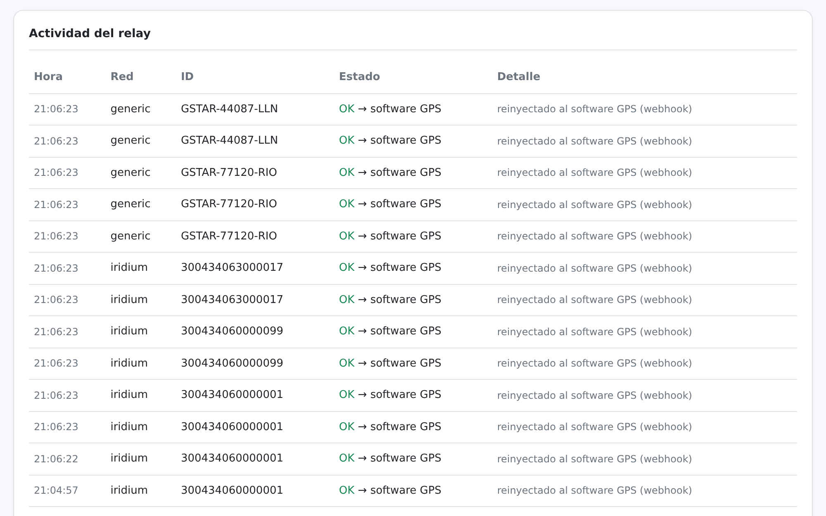Click the 'Actividad del relay' heading

coord(90,33)
